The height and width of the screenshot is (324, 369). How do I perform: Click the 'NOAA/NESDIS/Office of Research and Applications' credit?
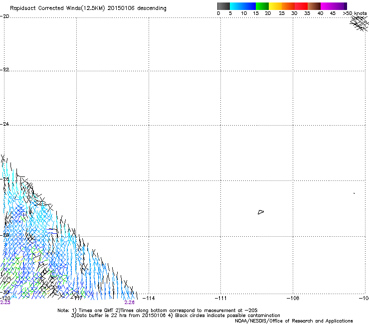[294, 321]
